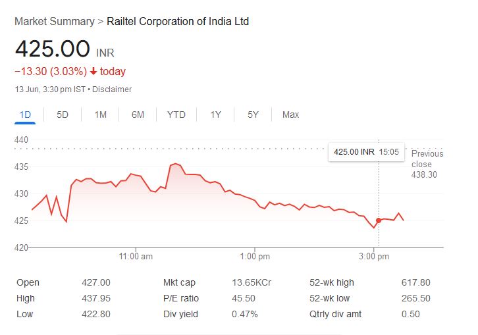This screenshot has height=335, width=478.
Task: Click the red marker dot on chart
Action: pos(379,220)
